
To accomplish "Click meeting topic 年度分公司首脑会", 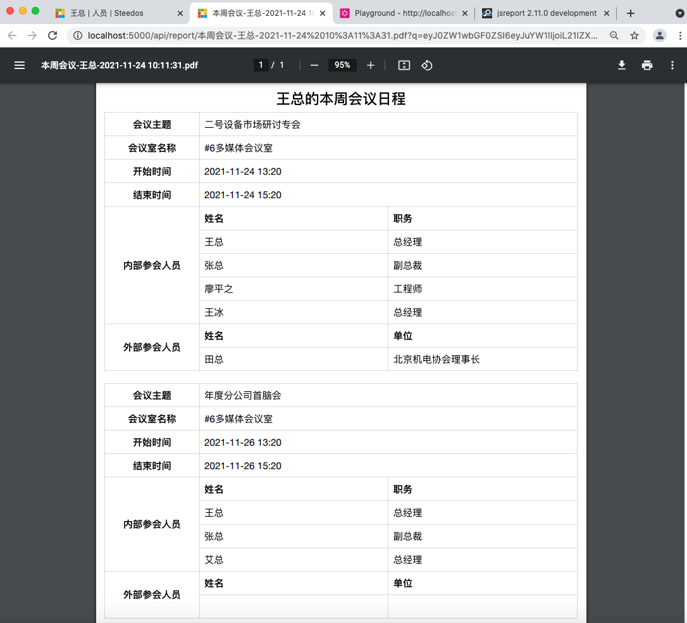I will [x=243, y=396].
